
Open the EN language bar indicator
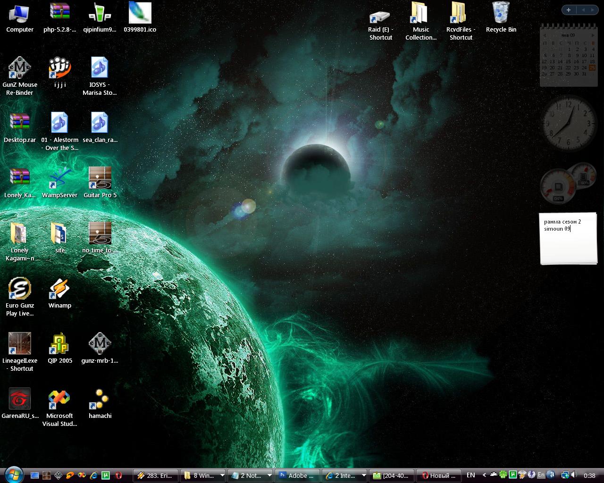click(x=470, y=475)
